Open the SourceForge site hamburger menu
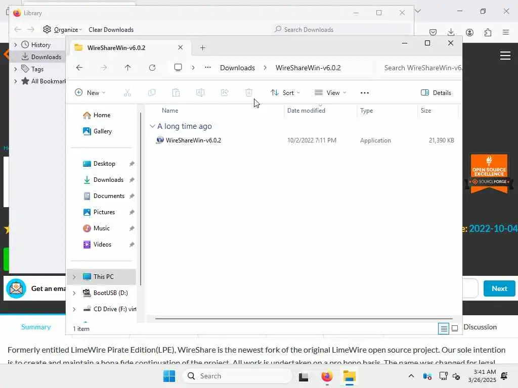The image size is (518, 388). pyautogui.click(x=505, y=56)
